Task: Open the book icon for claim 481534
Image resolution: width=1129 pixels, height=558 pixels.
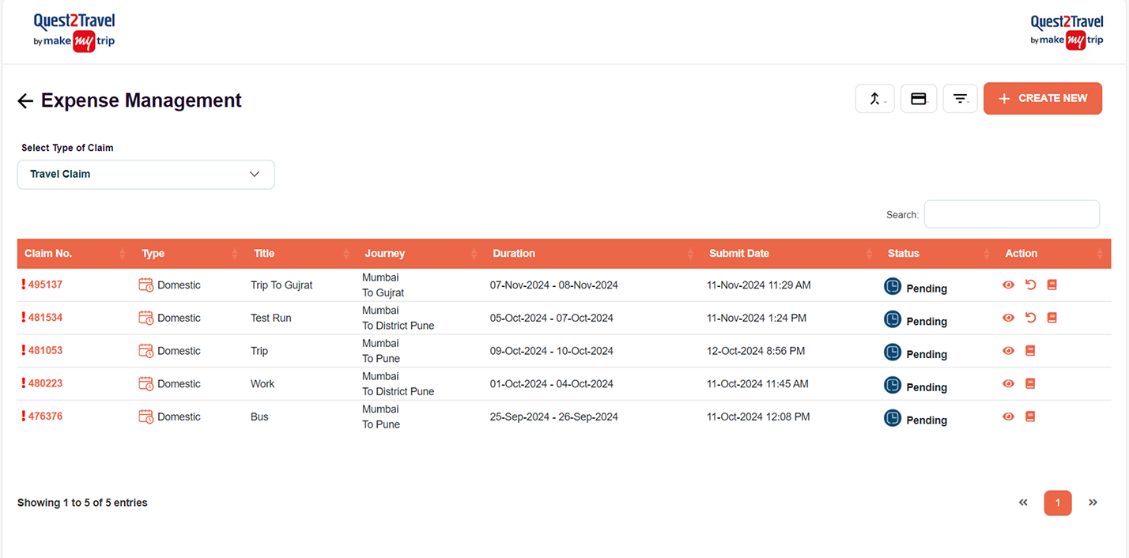Action: tap(1052, 318)
